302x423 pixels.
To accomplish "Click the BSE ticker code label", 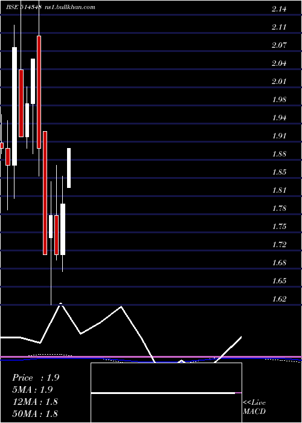I will tap(24, 7).
